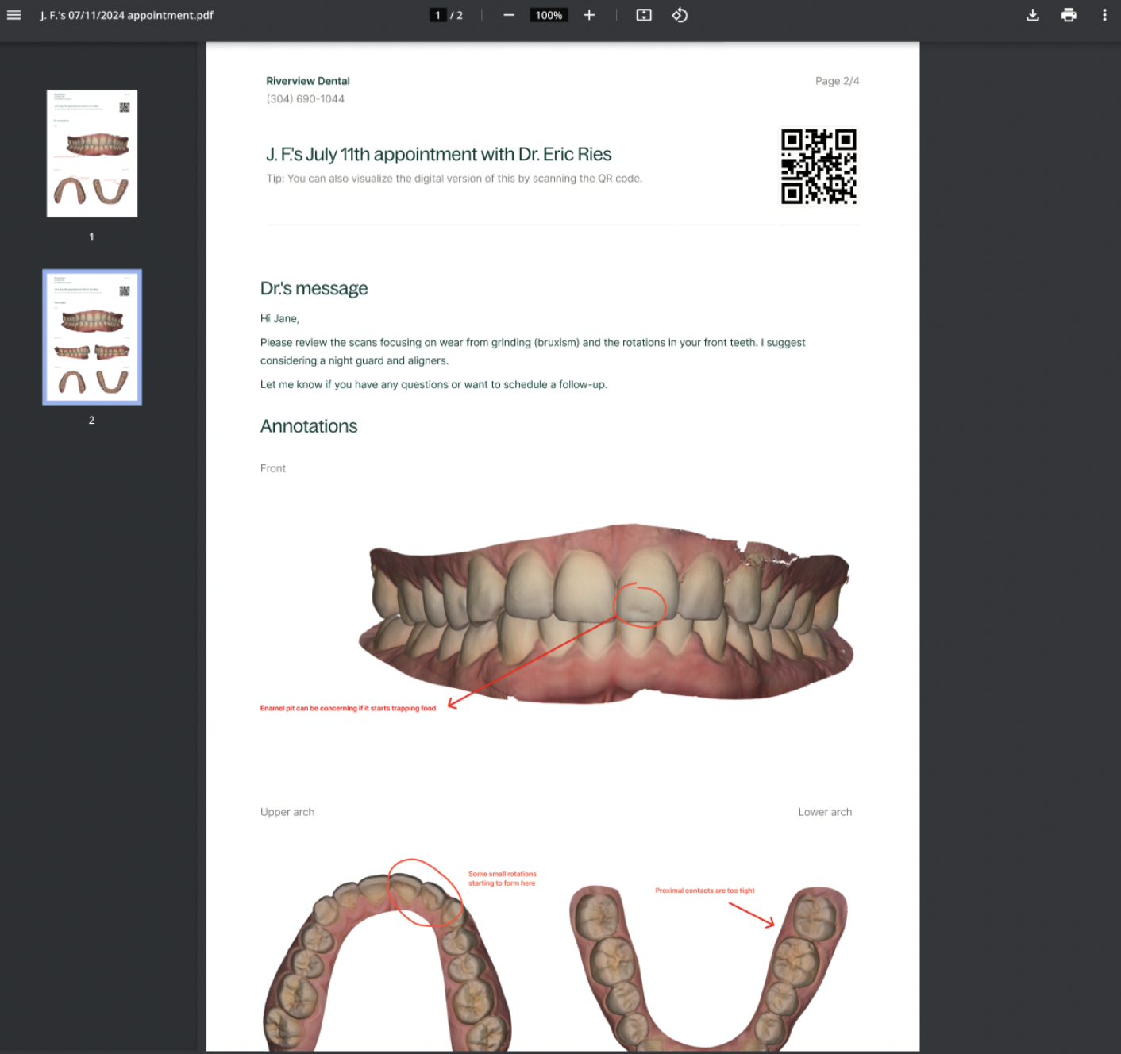Select page 2 thumbnail

coord(91,337)
